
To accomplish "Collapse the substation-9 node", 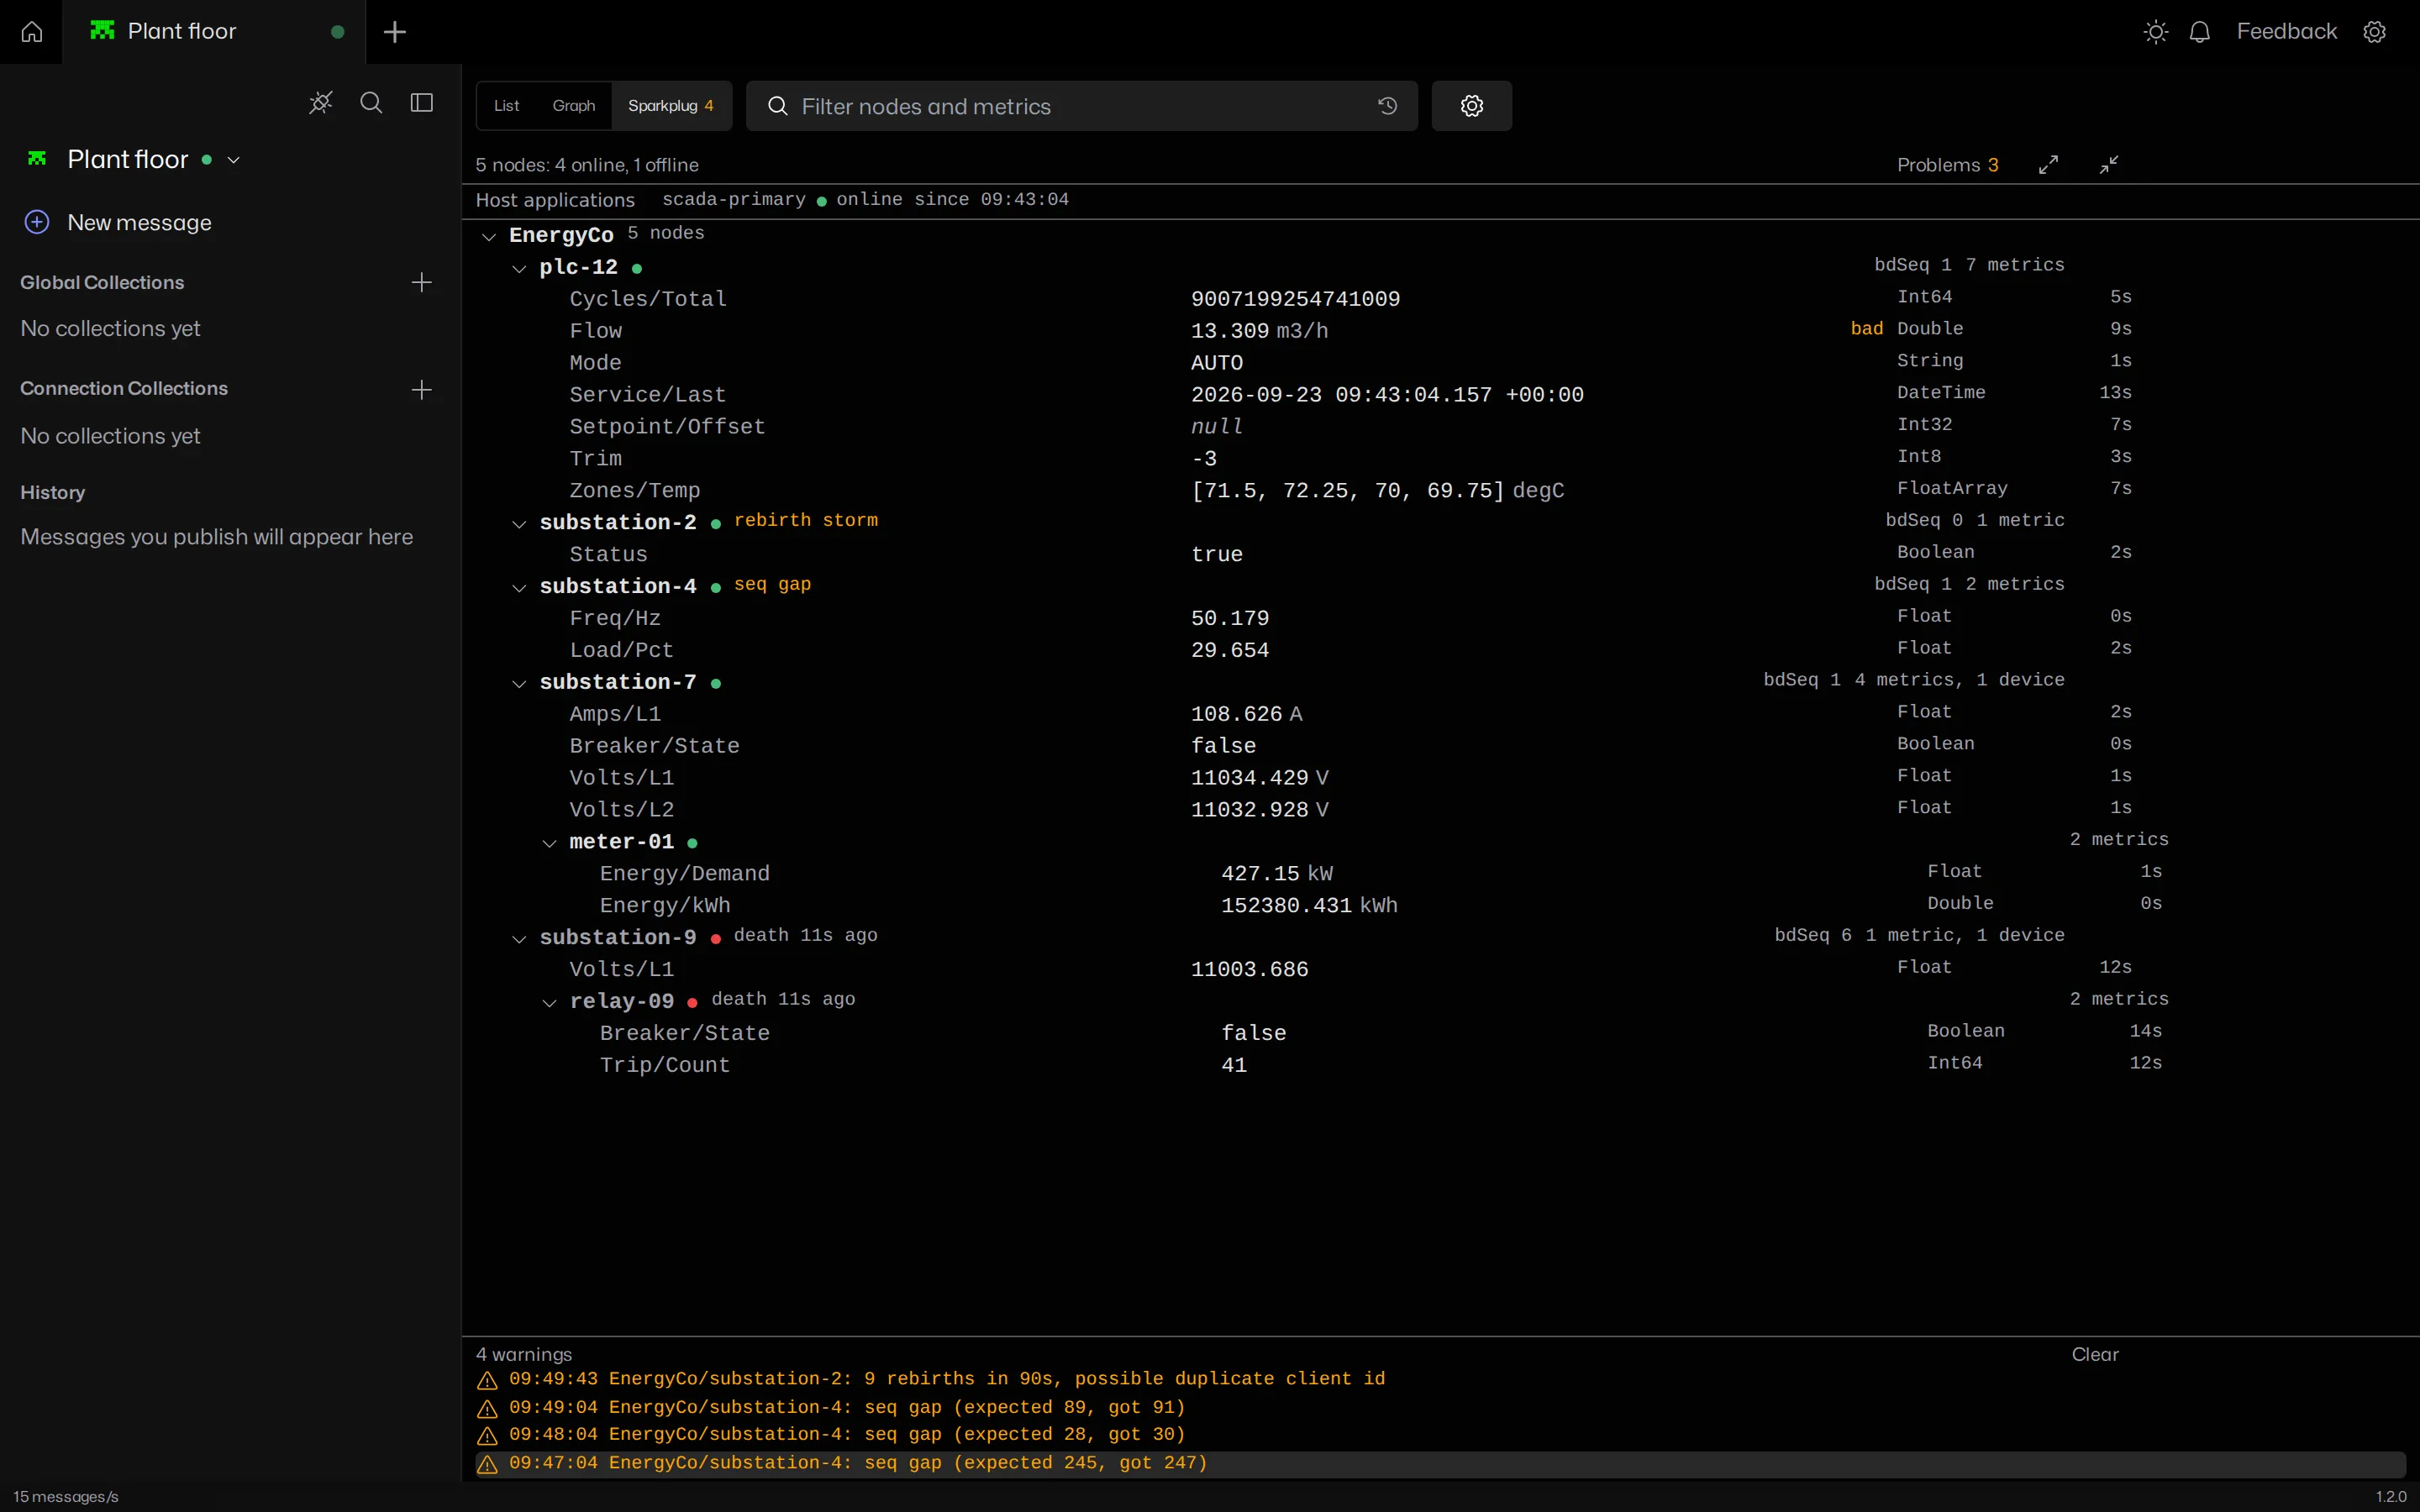I will [x=519, y=939].
